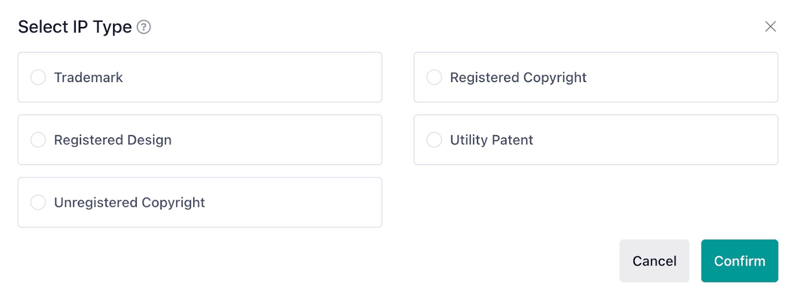Viewport: 797px width, 300px height.
Task: Click the Unregistered Copyright label text
Action: (130, 202)
